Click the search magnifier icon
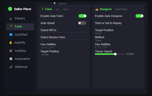Image resolution: width=152 pixels, height=96 pixels. point(55,3)
